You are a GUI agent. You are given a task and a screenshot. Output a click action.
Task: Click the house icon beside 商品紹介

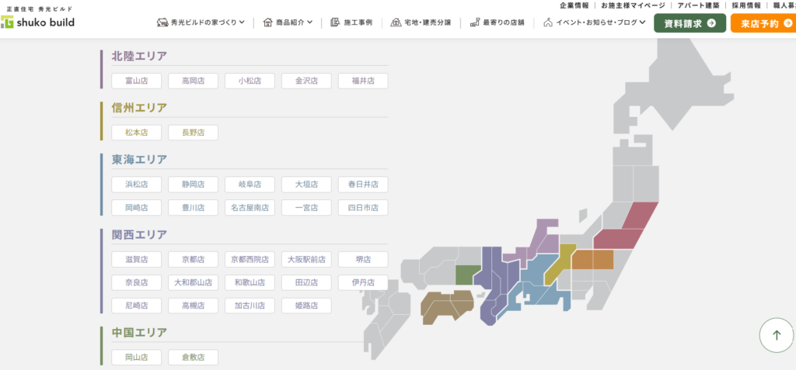click(x=267, y=22)
